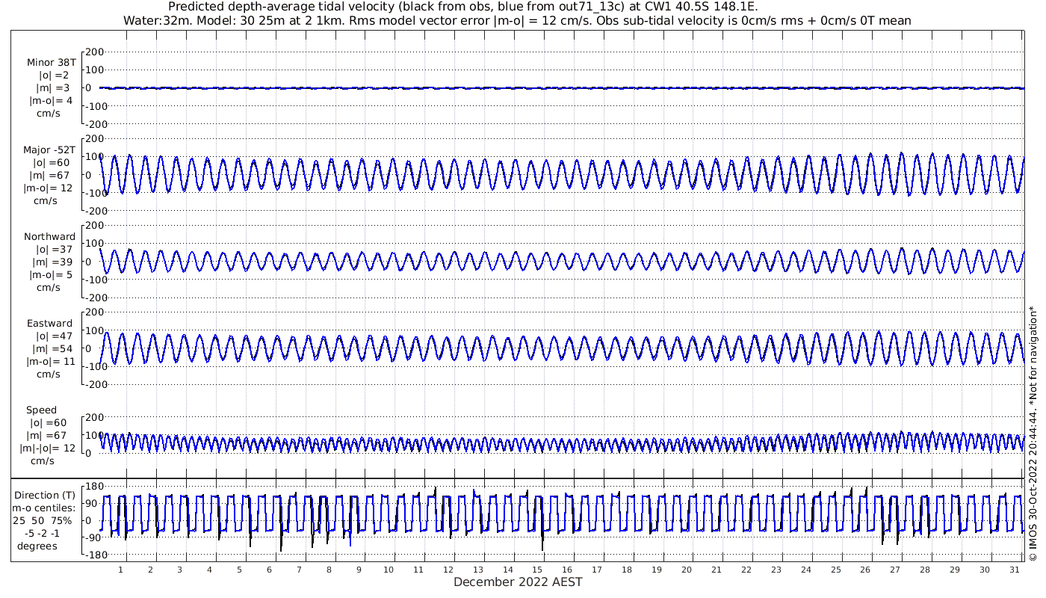
Task: Click the 'Speed' panel label
Action: point(41,410)
